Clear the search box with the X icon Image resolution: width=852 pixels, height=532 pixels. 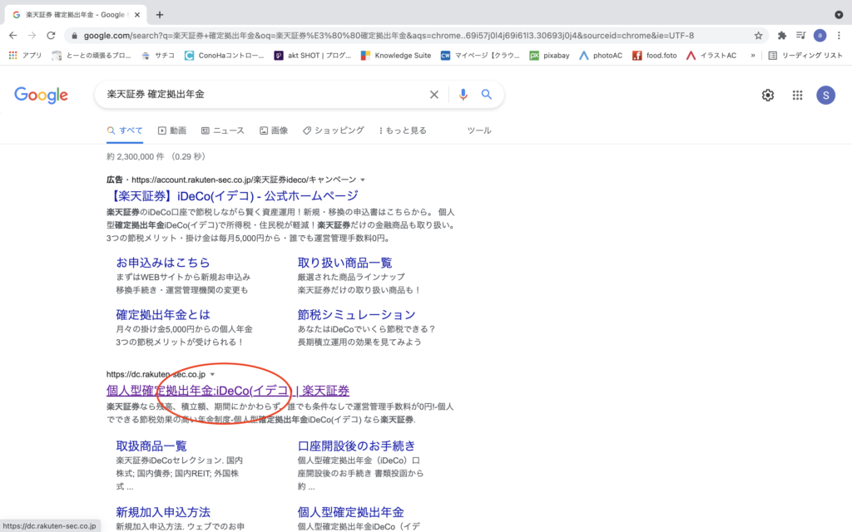(x=433, y=95)
